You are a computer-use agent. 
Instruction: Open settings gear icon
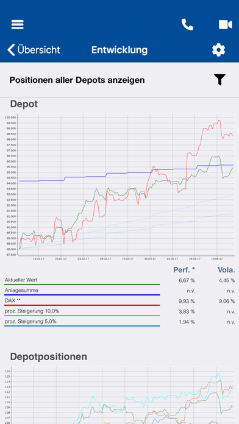click(x=218, y=50)
